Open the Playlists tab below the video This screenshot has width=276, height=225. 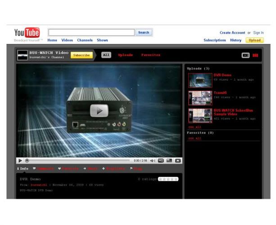113,169
